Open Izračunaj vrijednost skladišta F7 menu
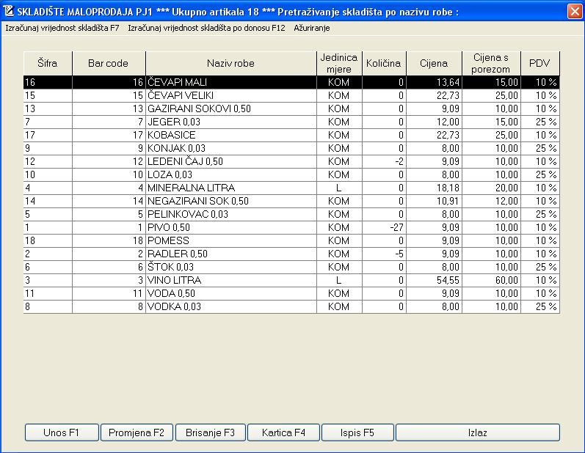Screen dimensions: 585x453 click(62, 28)
